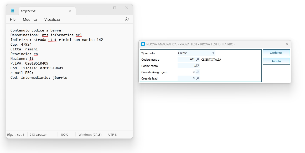Click the Riga 1, col. 1 status entry

(x=16, y=135)
